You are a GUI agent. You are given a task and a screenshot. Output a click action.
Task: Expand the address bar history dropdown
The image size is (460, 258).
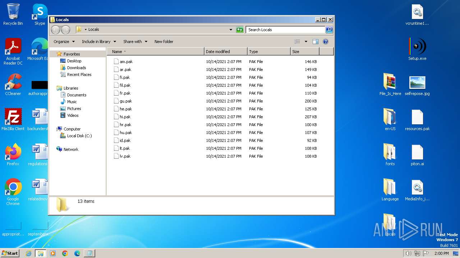click(231, 30)
